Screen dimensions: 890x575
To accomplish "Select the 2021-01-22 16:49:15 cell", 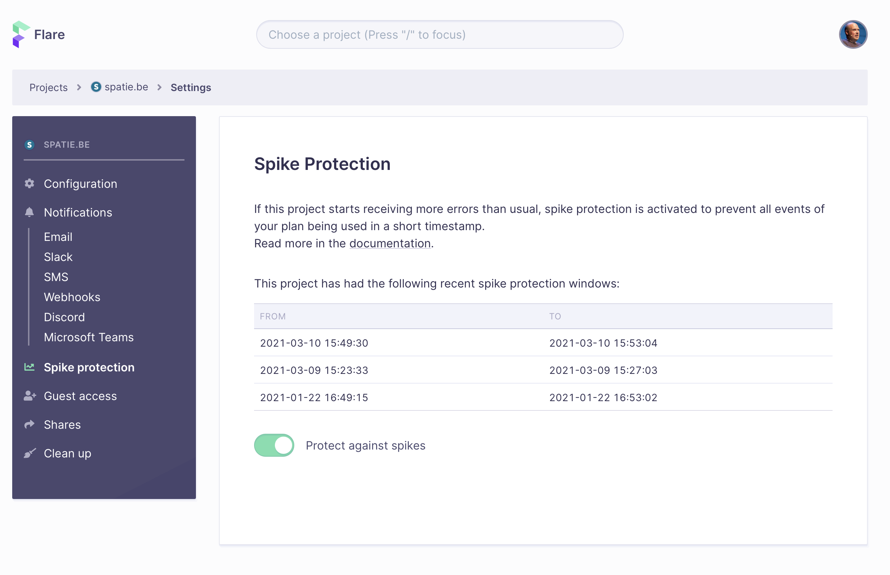I will click(x=314, y=397).
